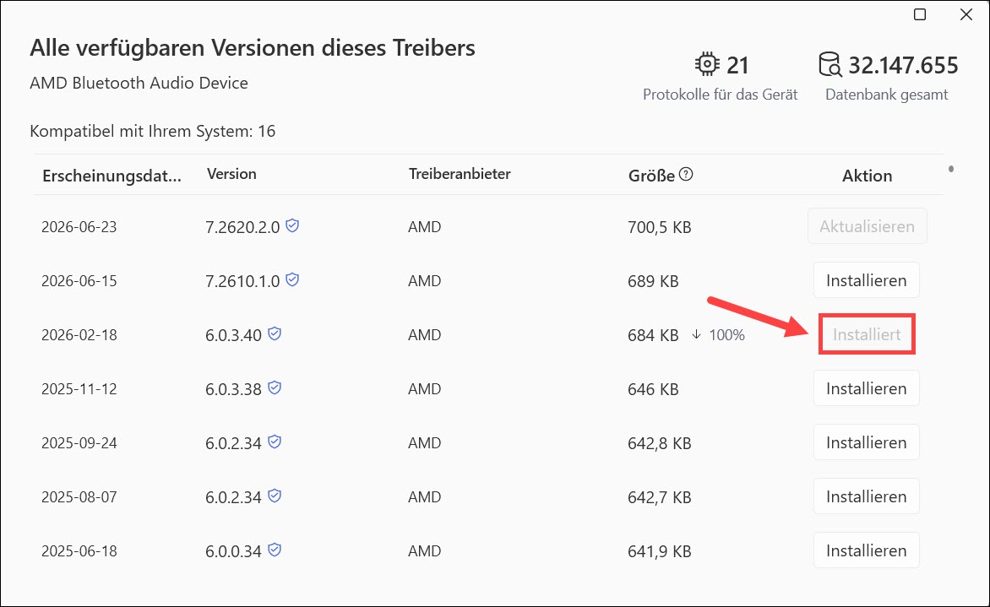
Task: Click the size value 642,8 KB
Action: point(659,443)
